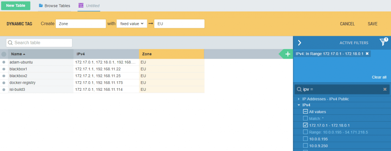Click the magnifier icon in Search table
Viewport: 391px width, 151px height.
point(10,43)
